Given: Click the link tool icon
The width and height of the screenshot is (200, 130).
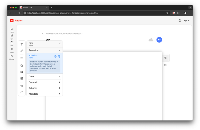Looking at the screenshot, I should [22, 51].
